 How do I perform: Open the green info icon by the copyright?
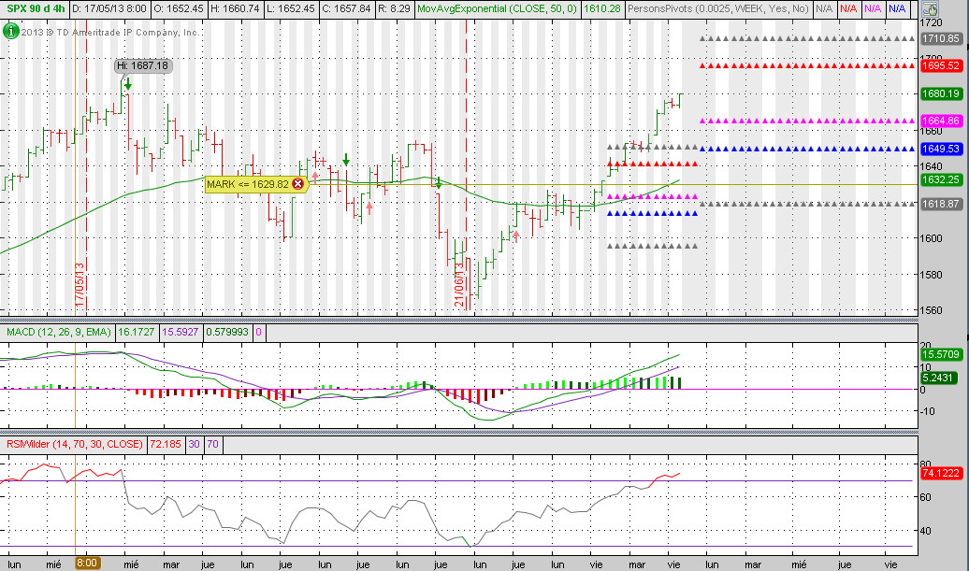pos(10,30)
